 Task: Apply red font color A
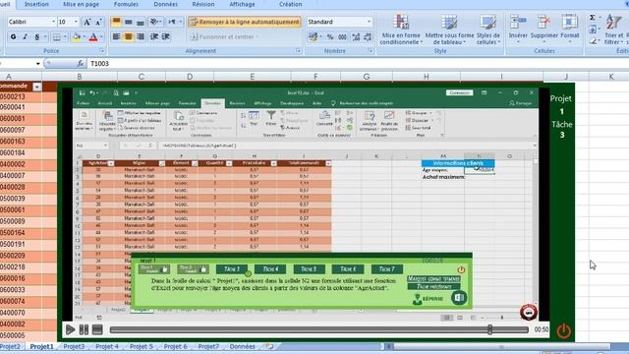[93, 37]
